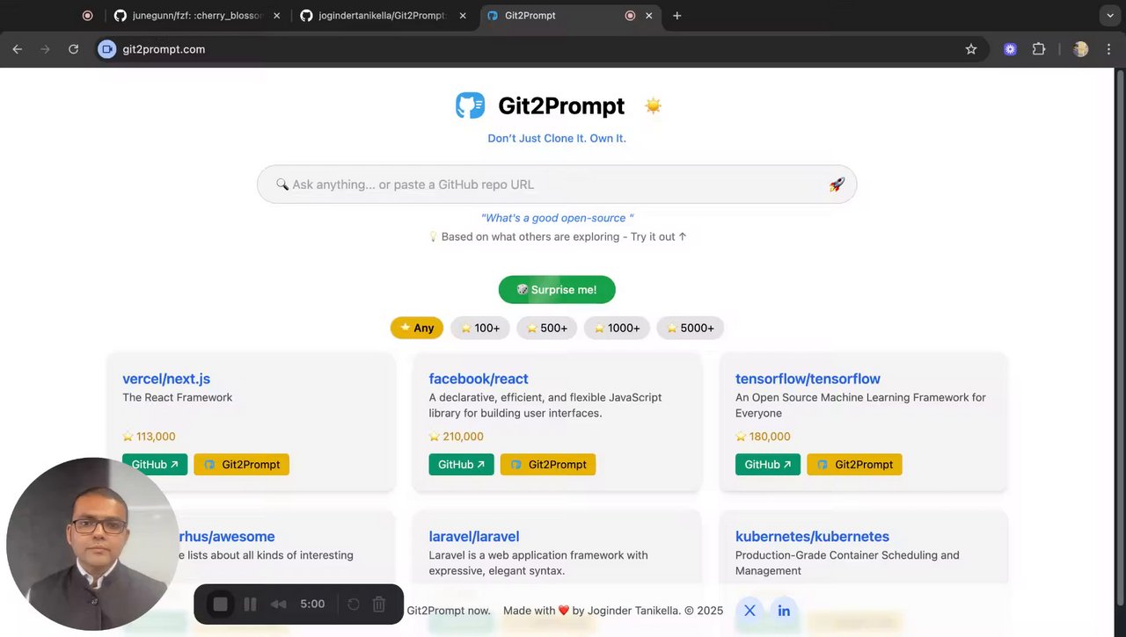Open the Chrome three-dot menu
1126x637 pixels.
[1109, 49]
